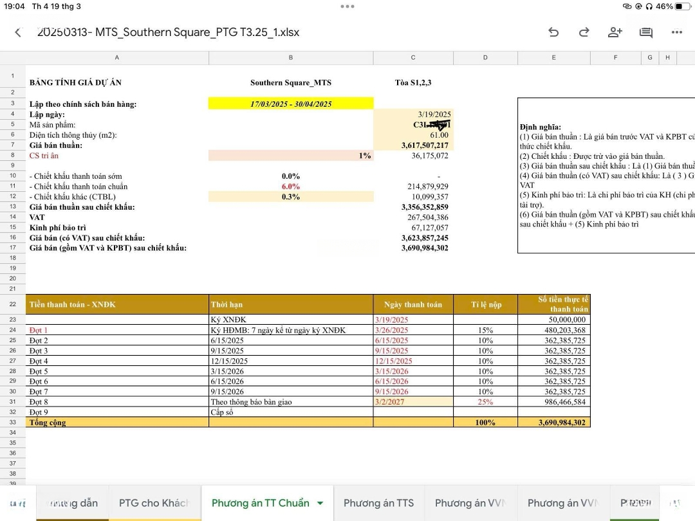Tap the spreadsheet file name title
The image size is (695, 521).
169,32
